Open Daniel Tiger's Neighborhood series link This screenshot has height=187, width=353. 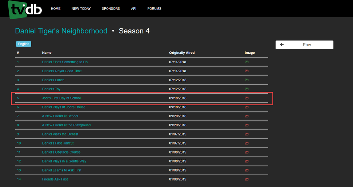61,31
